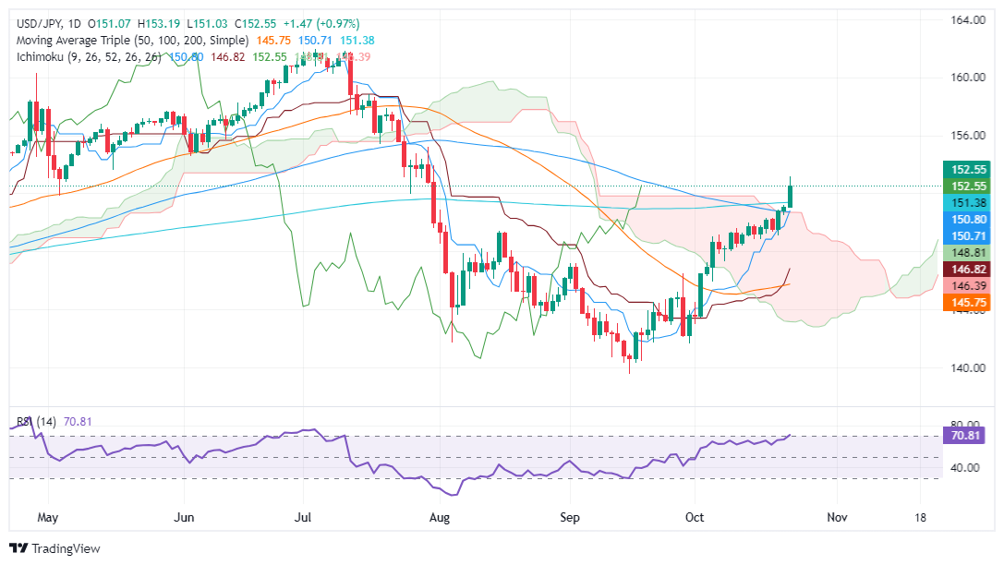
Task: Click the Oct label on time axis
Action: tap(695, 517)
